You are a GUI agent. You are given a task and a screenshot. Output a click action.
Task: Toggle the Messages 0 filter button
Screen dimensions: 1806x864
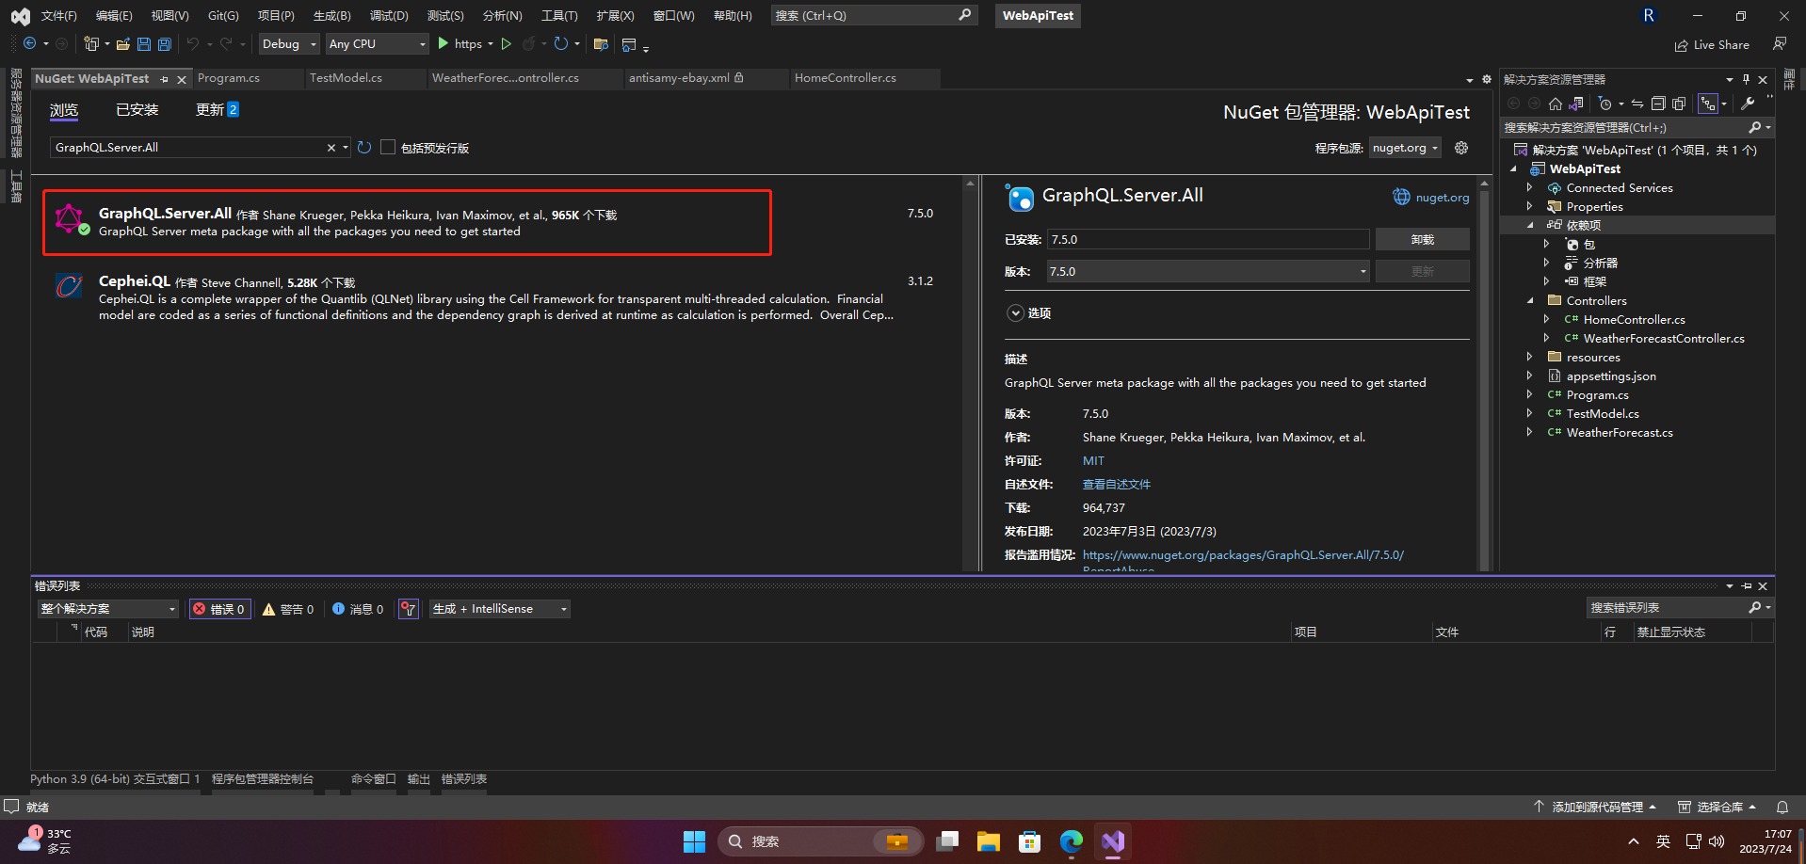[x=358, y=609]
